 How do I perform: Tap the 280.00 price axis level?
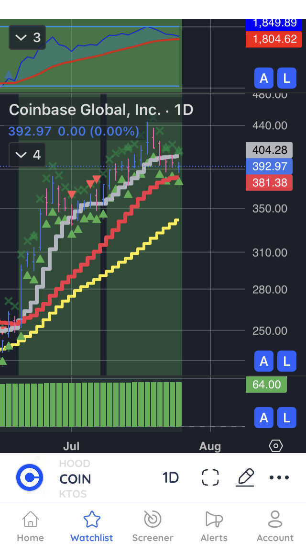click(270, 289)
